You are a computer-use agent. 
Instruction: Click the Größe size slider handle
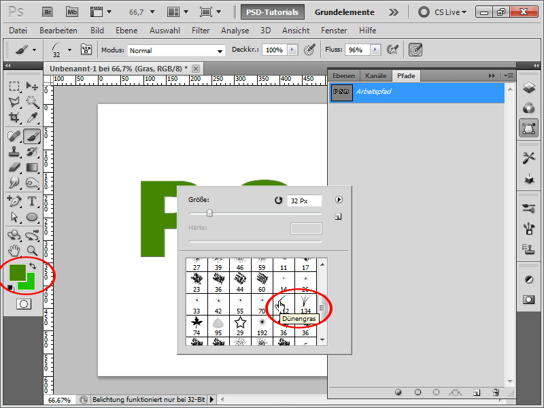coord(209,213)
